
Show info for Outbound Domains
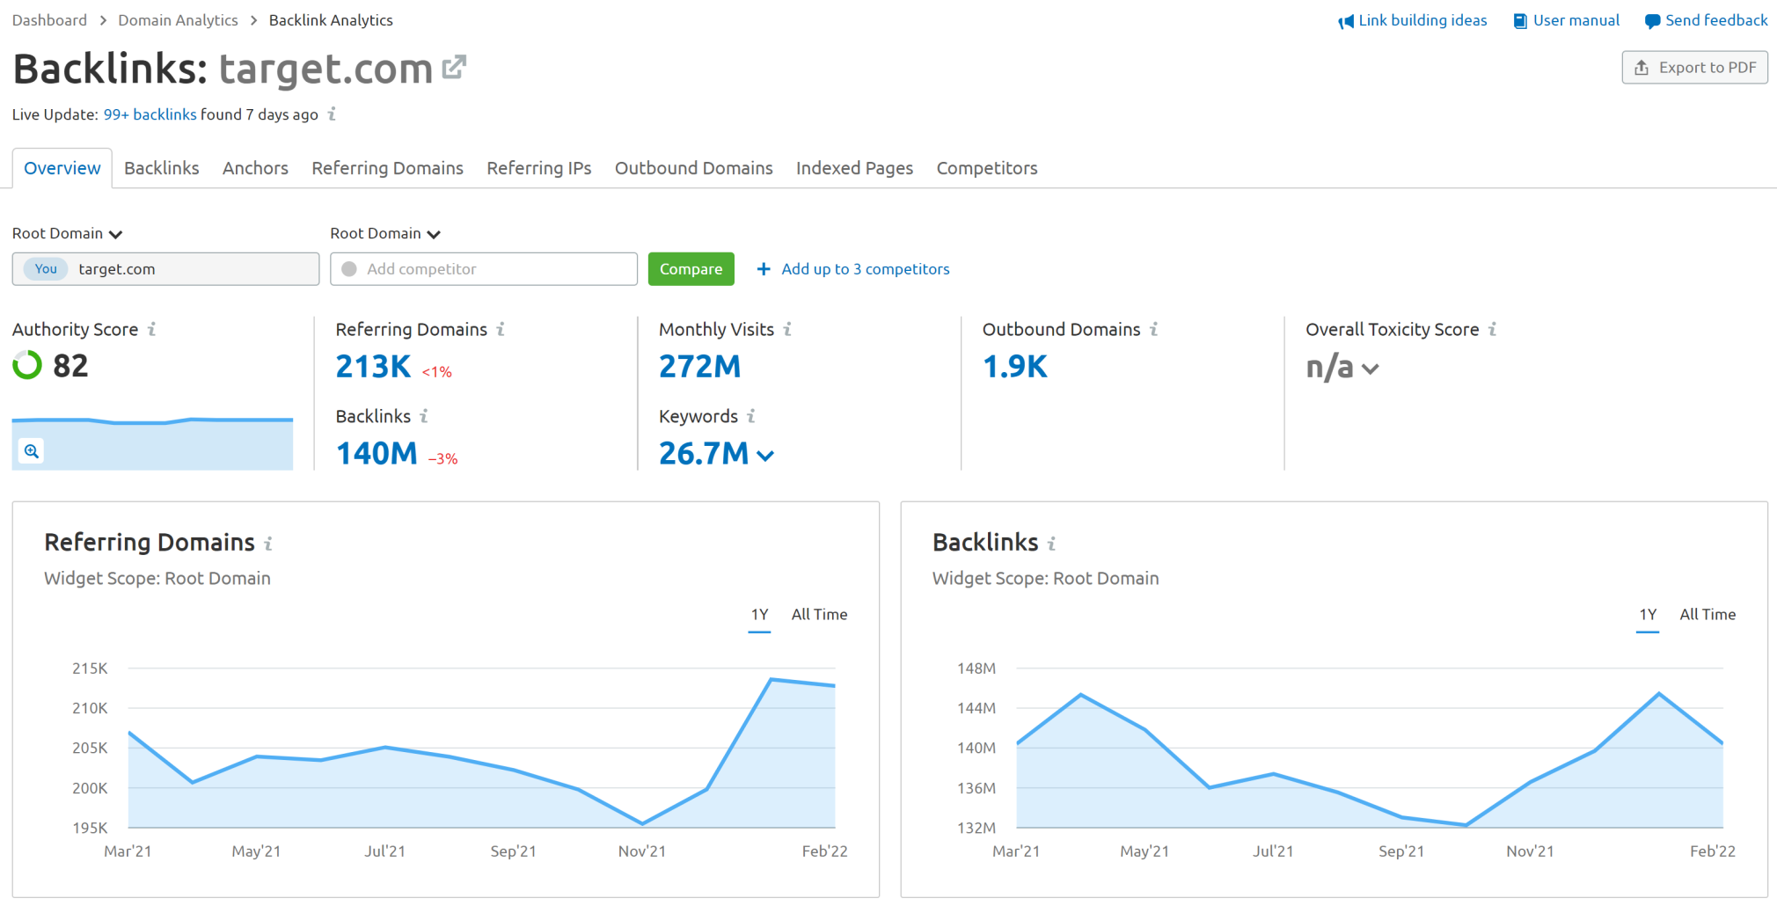tap(1153, 329)
